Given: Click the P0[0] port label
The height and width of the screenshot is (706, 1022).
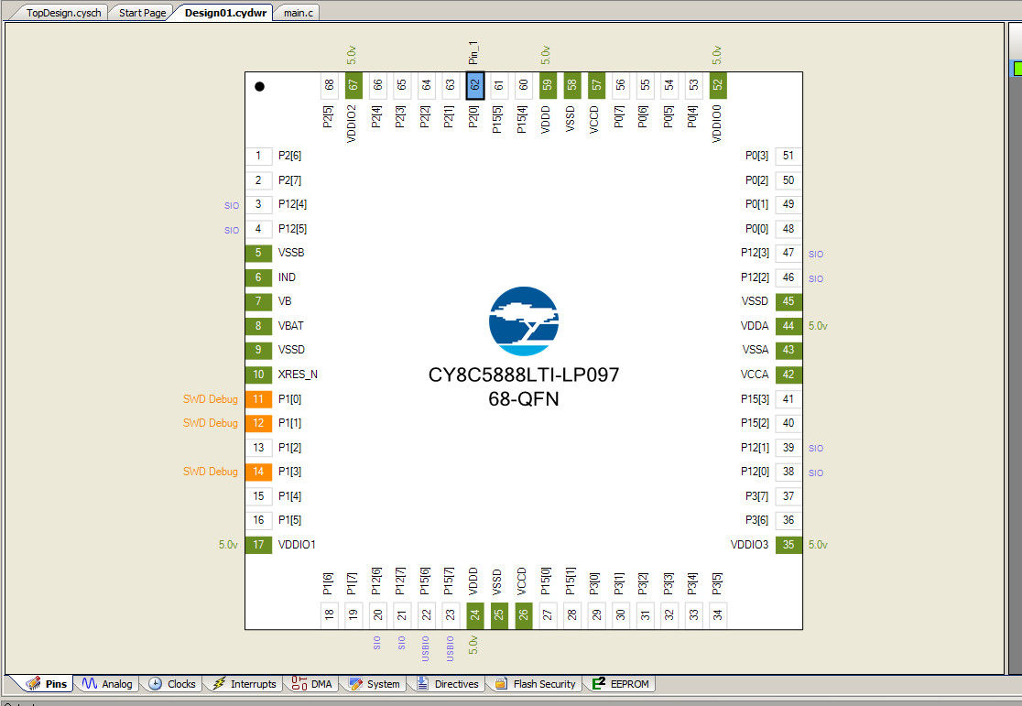Looking at the screenshot, I should coord(756,229).
